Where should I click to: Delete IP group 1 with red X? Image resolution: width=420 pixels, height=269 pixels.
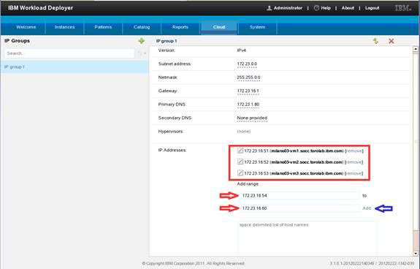coord(391,41)
